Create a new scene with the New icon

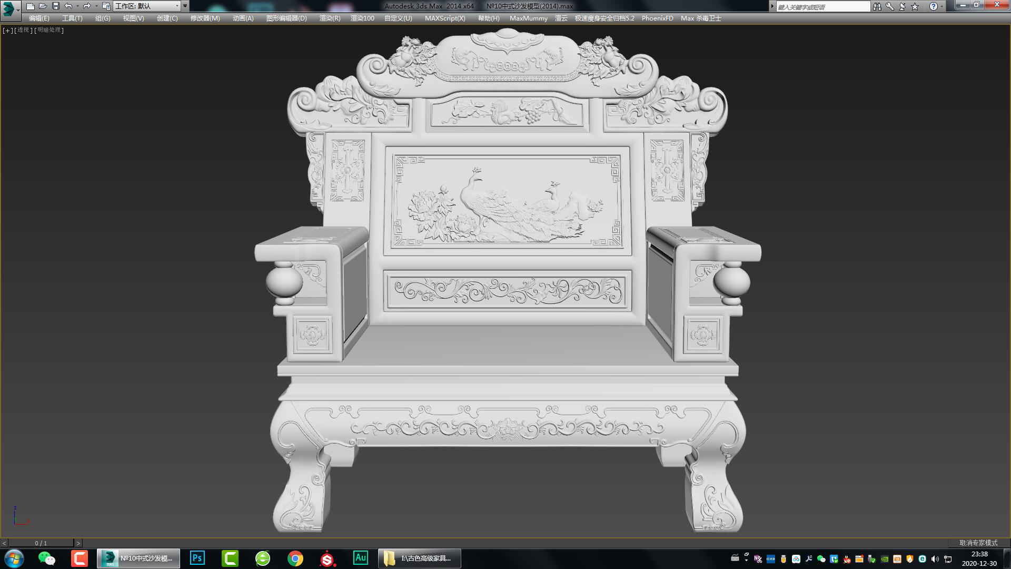click(29, 6)
